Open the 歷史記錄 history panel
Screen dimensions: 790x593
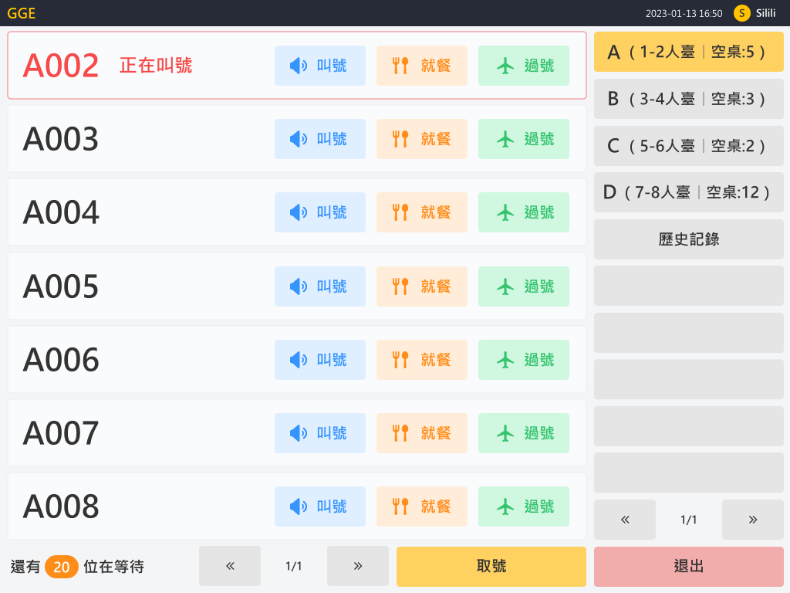click(688, 239)
